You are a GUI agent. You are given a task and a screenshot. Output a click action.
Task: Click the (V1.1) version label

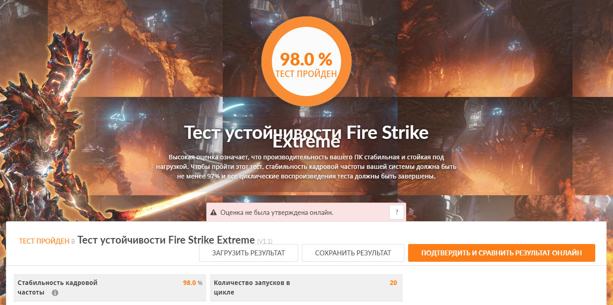265,241
